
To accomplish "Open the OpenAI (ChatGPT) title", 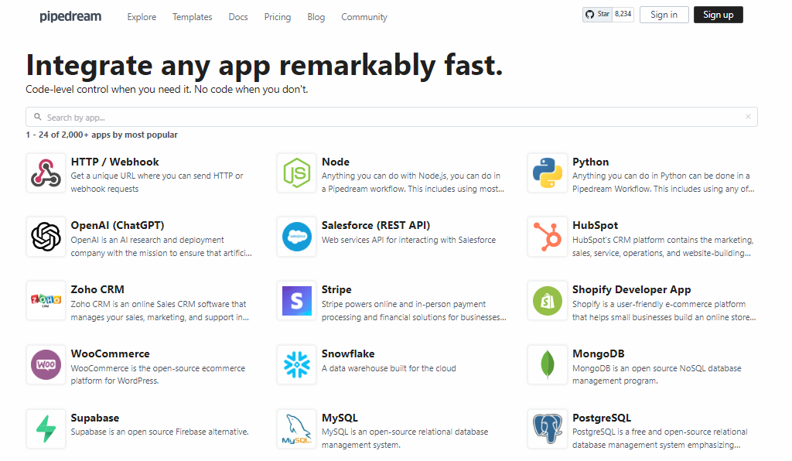I will pos(118,225).
